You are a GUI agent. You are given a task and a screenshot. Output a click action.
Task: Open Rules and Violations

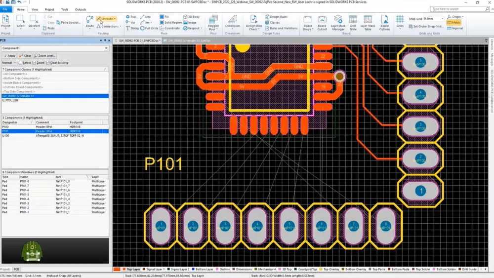[x=281, y=28]
